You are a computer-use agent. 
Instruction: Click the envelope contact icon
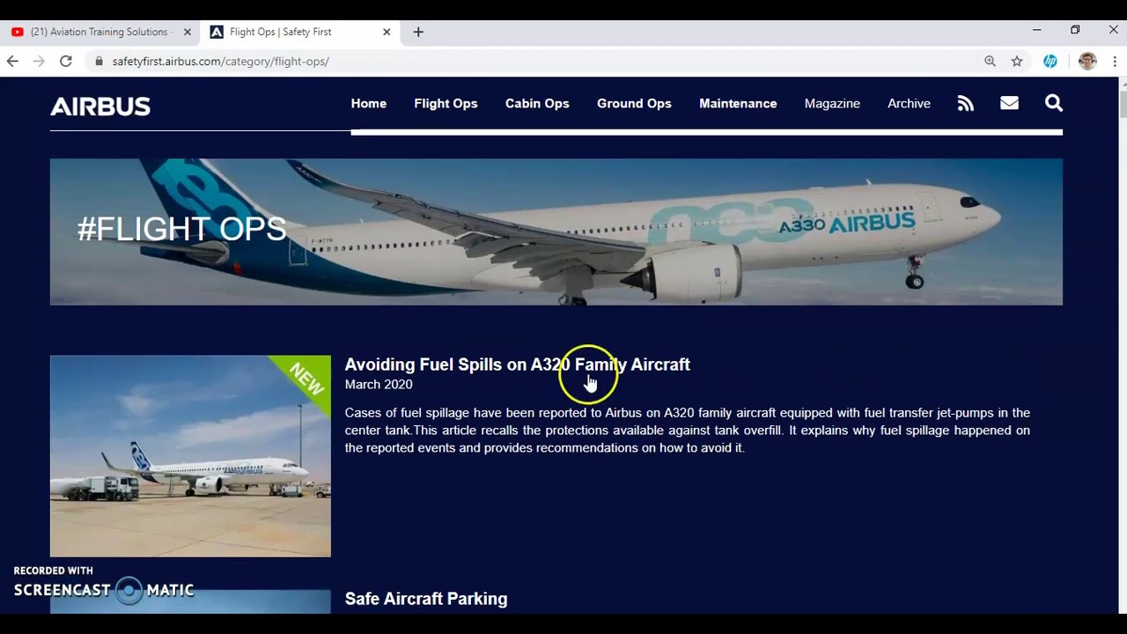[1009, 103]
